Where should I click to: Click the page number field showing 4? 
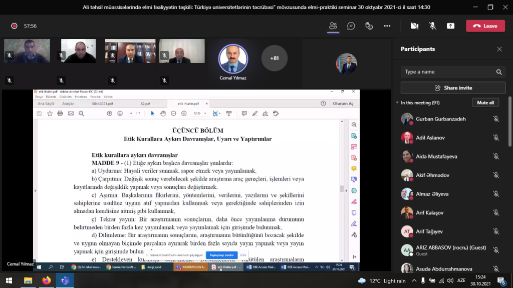tap(131, 113)
